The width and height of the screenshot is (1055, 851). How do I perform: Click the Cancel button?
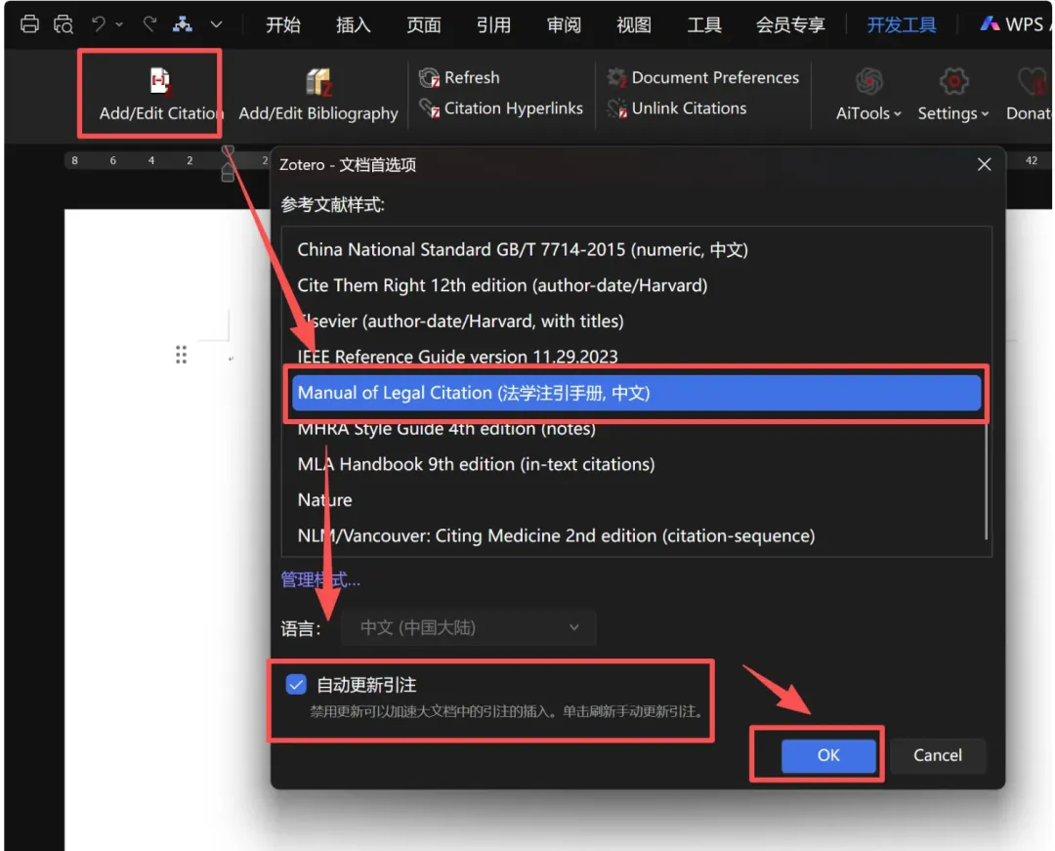[x=937, y=755]
